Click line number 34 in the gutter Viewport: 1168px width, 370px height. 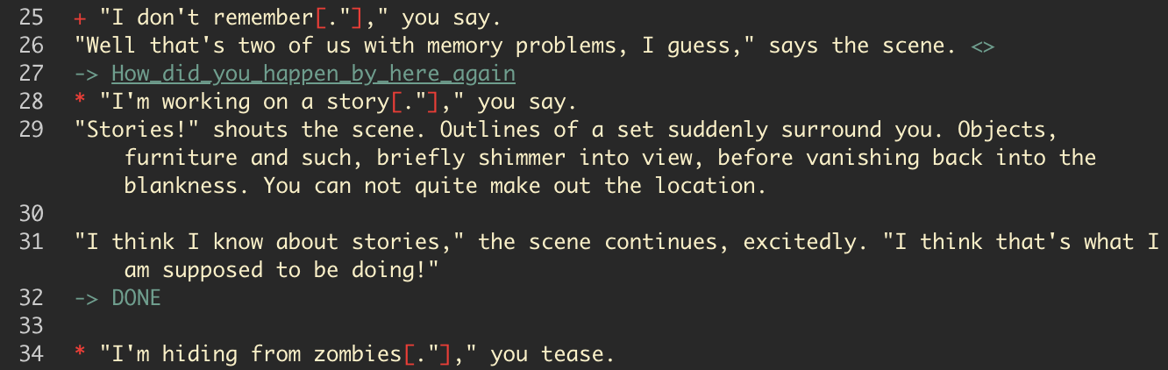tap(32, 354)
